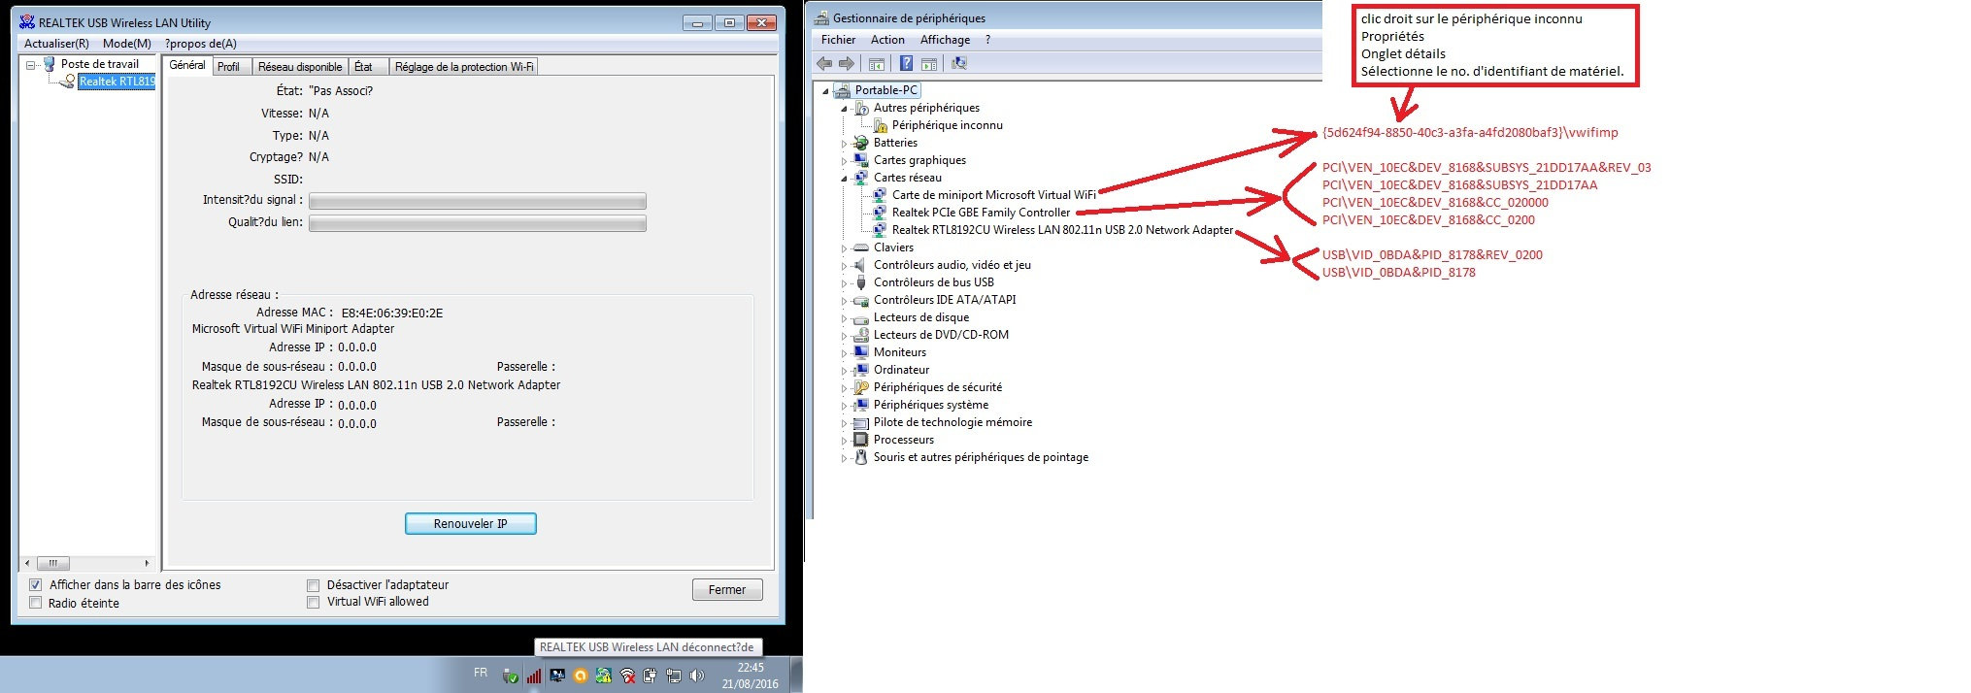
Task: Expand the Contrôleurs de bus USB arrow
Action: pos(844,283)
